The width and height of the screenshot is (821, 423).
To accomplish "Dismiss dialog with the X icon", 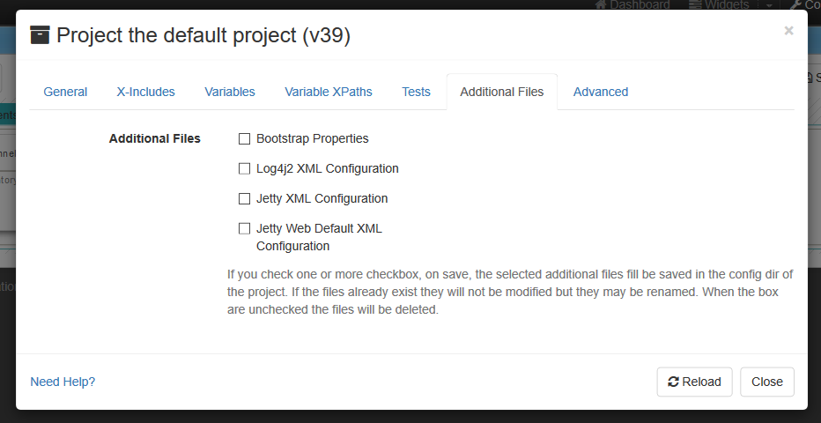I will [x=788, y=31].
